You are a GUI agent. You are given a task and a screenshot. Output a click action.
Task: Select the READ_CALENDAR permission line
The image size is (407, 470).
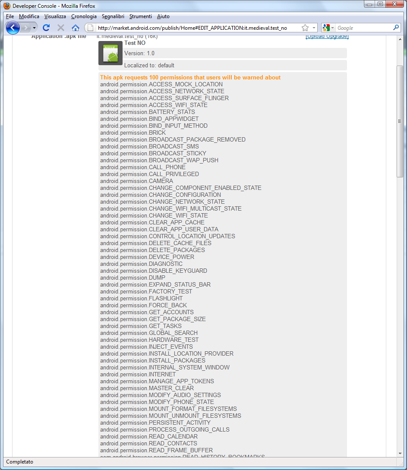coord(149,436)
